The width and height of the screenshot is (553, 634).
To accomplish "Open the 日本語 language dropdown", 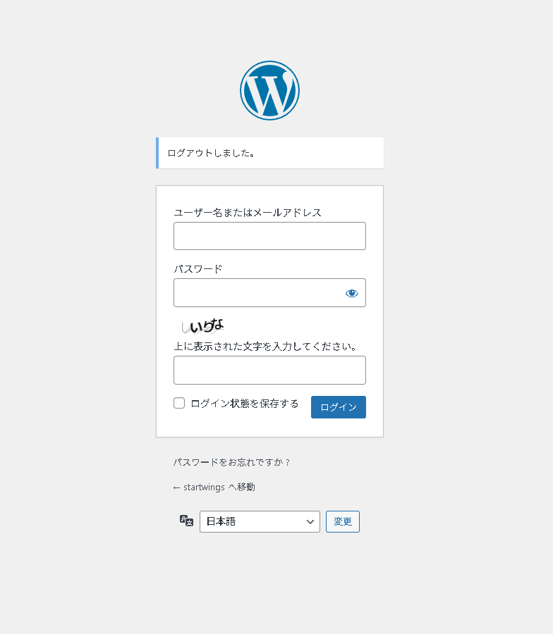I will pyautogui.click(x=260, y=521).
